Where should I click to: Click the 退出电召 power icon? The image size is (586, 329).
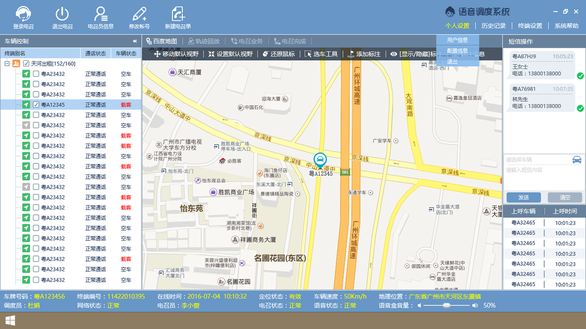click(62, 14)
